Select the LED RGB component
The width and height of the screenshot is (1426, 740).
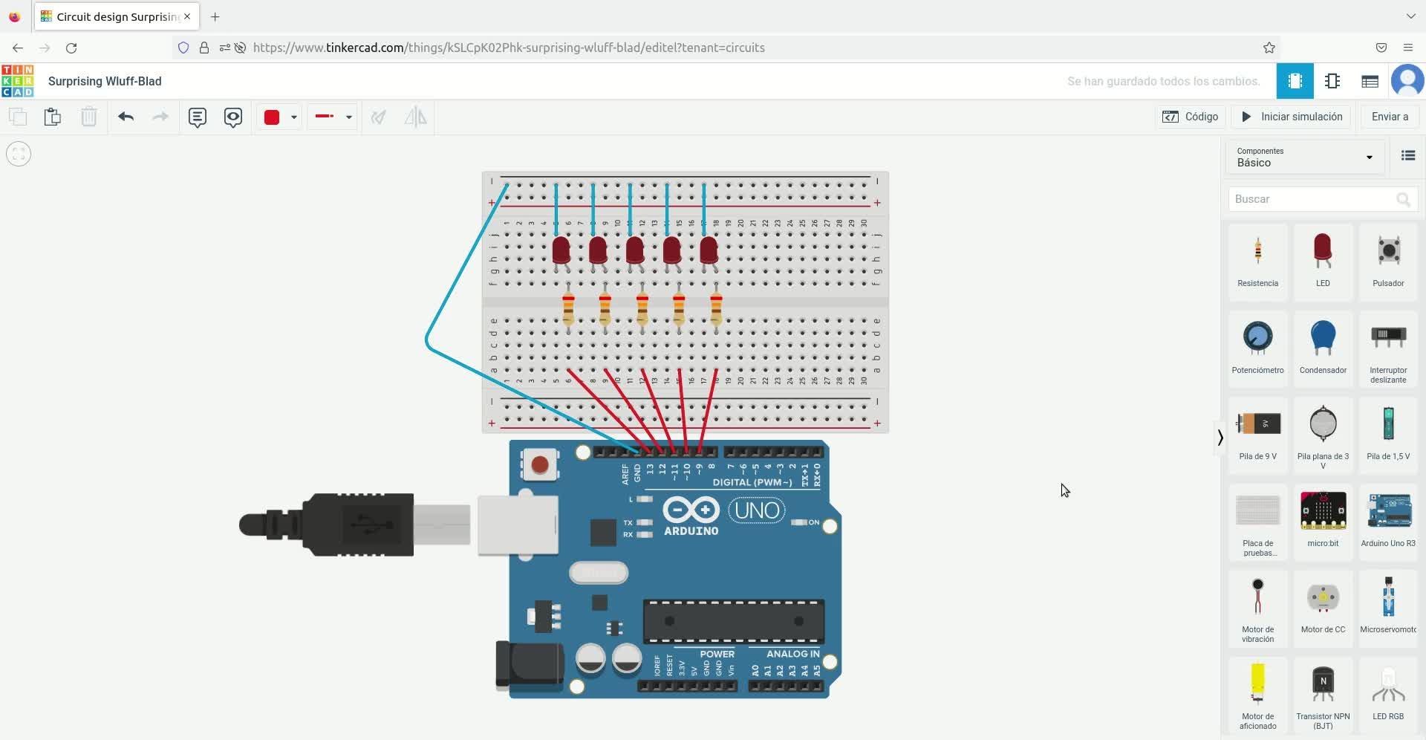pyautogui.click(x=1388, y=695)
